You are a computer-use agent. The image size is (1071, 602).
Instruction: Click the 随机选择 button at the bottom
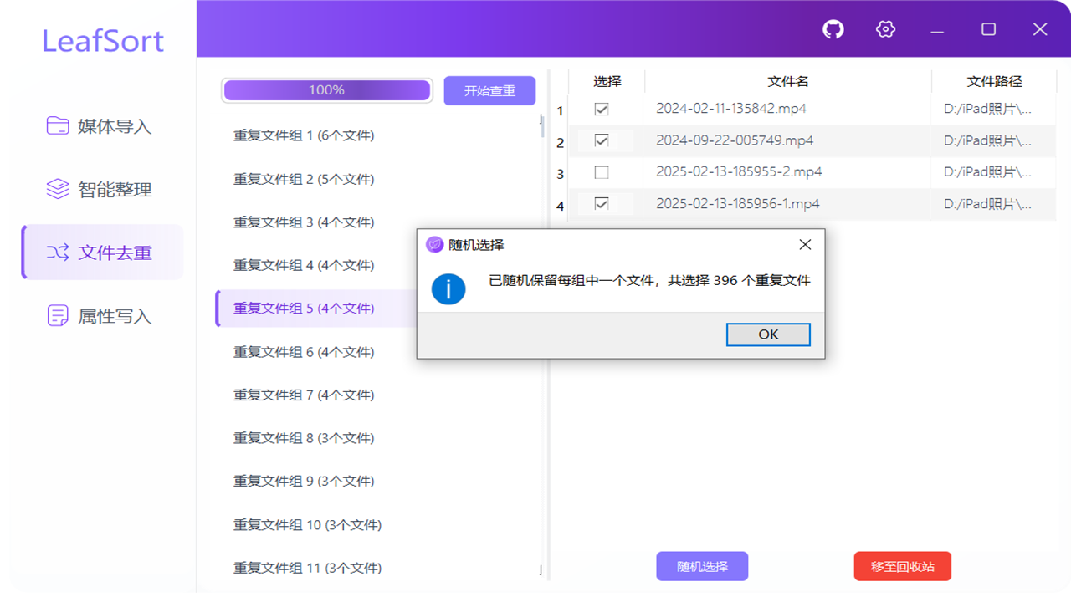pos(702,566)
